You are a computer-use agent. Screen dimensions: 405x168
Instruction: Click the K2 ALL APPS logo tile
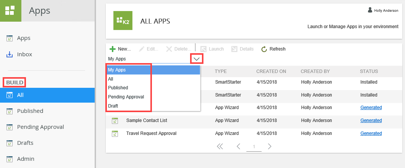tap(123, 21)
